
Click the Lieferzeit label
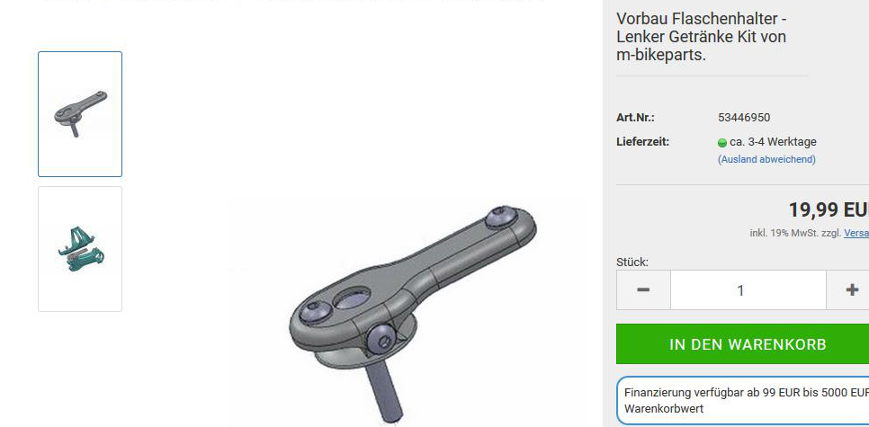[x=643, y=142]
